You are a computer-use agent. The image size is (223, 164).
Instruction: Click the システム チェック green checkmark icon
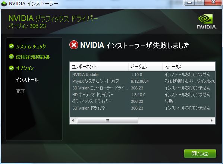coord(11,46)
